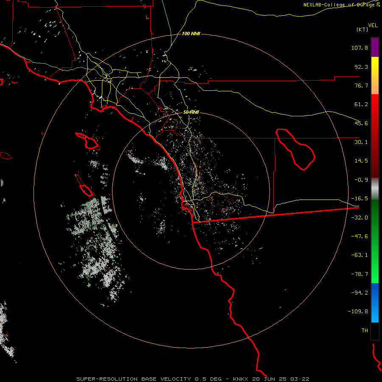Click the 107.8 scale value
The image size is (382, 382).
(x=360, y=48)
